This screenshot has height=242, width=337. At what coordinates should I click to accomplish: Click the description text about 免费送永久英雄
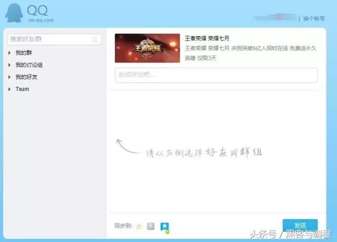[251, 53]
